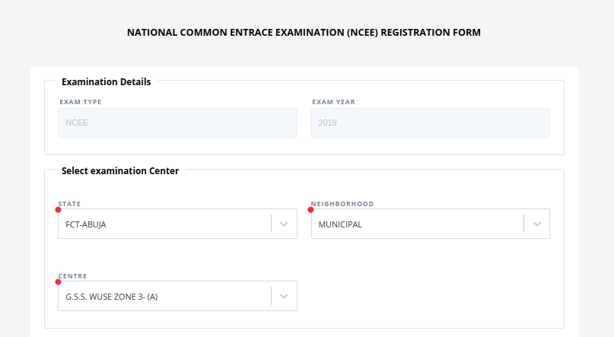The height and width of the screenshot is (337, 614).
Task: Click the NEIGHBORHOOD field label
Action: coord(342,204)
